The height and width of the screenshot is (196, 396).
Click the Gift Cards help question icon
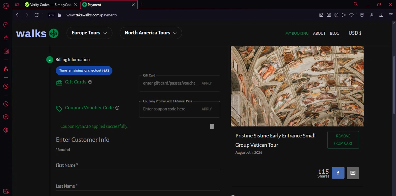pos(90,82)
